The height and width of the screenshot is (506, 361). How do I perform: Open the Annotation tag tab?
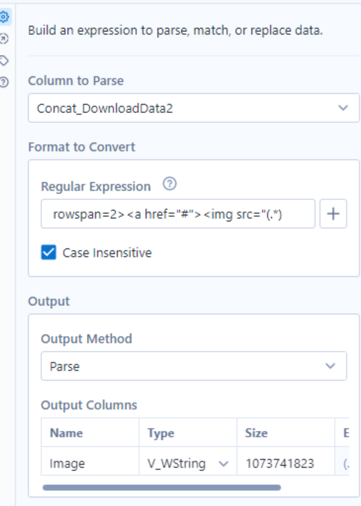[x=4, y=61]
